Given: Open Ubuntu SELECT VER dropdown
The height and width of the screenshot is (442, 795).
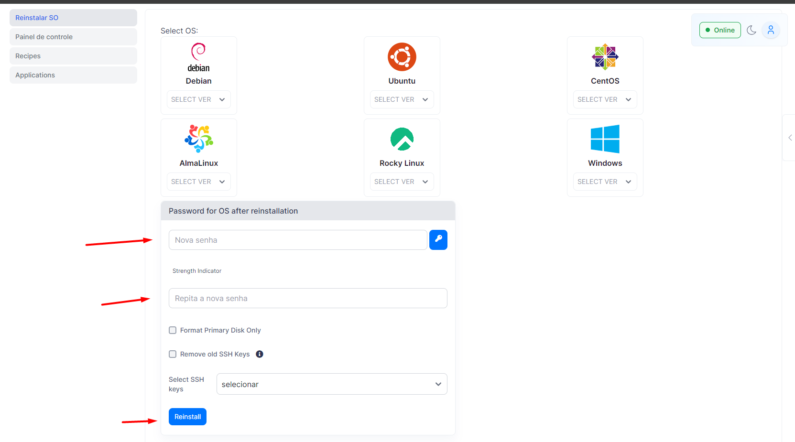Looking at the screenshot, I should (x=402, y=99).
